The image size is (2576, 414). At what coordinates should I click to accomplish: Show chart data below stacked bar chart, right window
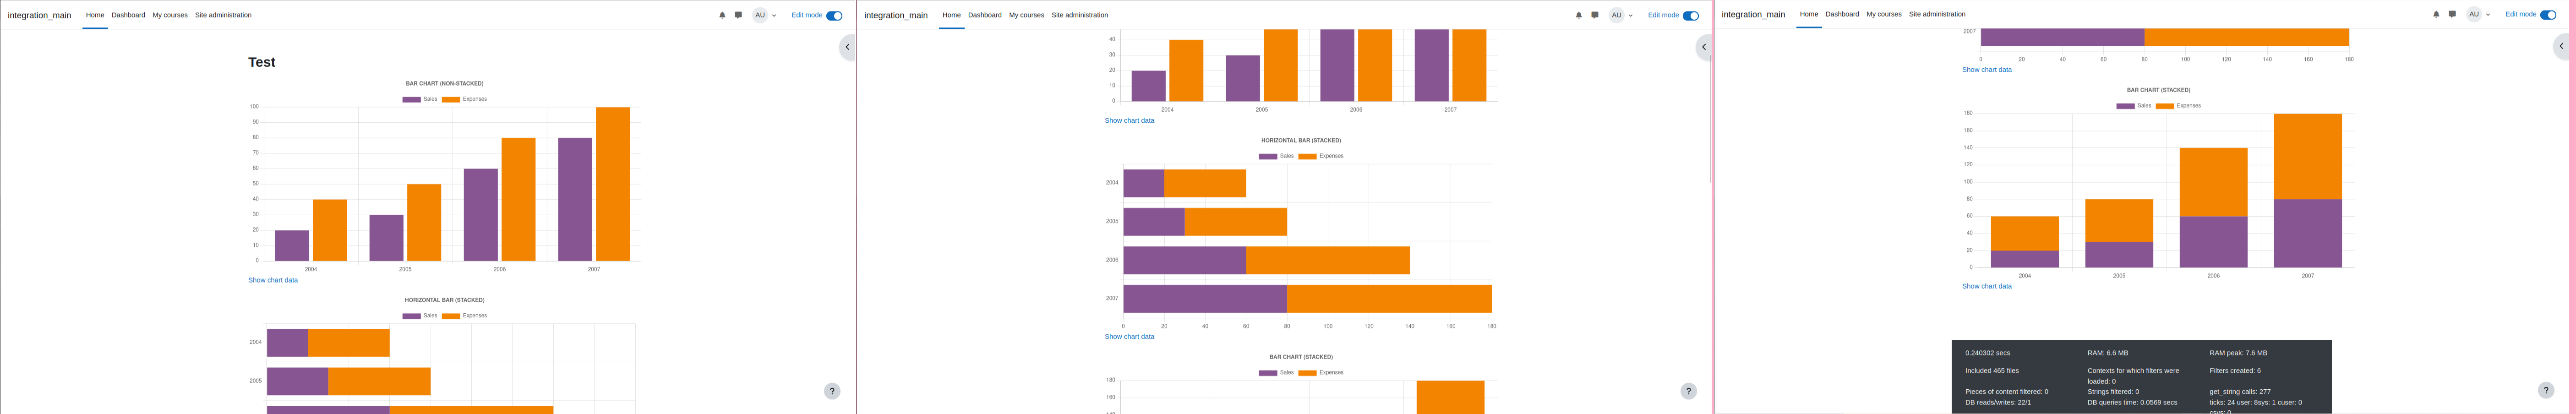(x=1987, y=286)
